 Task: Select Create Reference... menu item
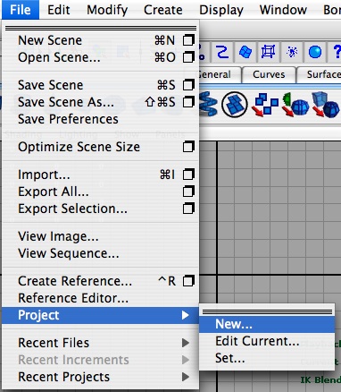point(101,281)
